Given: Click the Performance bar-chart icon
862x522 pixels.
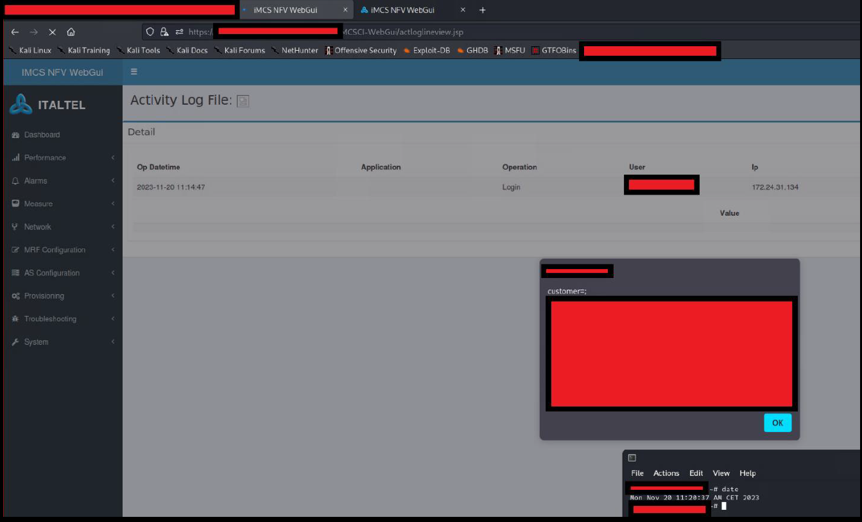Looking at the screenshot, I should point(15,158).
